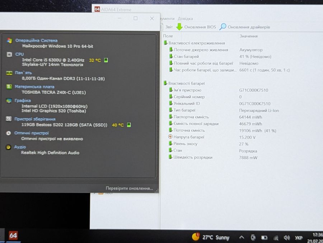Click Оновлення драйверів toolbar button

(x=244, y=27)
